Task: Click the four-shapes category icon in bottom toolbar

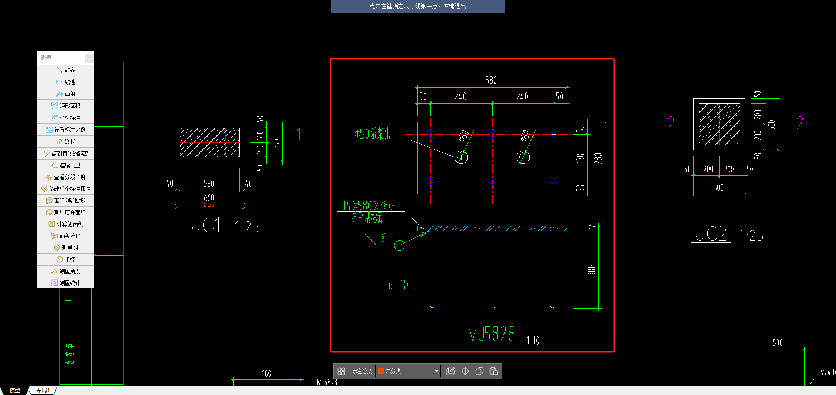Action: click(341, 371)
